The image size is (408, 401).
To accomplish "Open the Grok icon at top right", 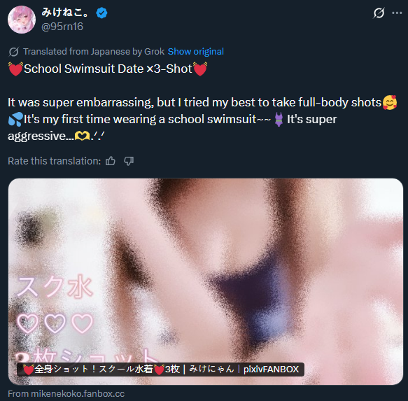I will point(379,13).
